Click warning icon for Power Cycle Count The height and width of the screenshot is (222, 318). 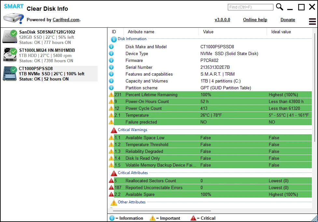[111, 108]
